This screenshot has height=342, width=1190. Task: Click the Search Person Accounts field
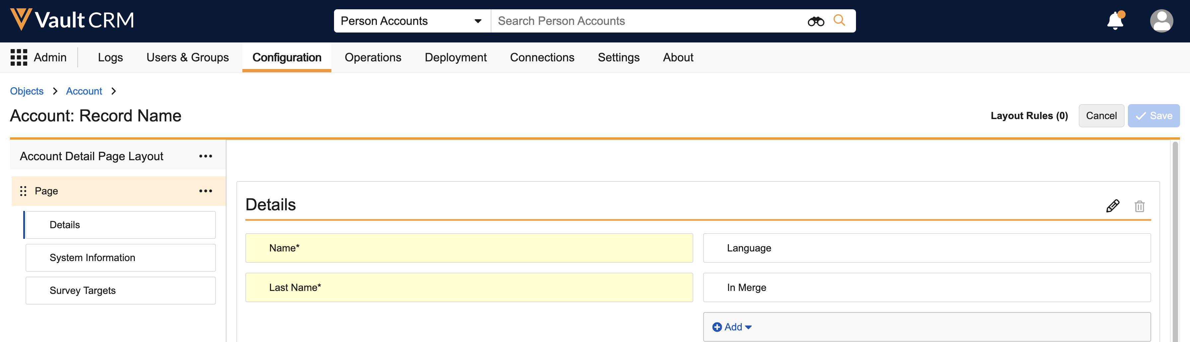647,21
